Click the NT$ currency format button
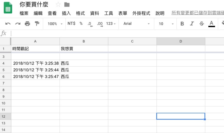The image size is (224, 133). click(x=71, y=24)
